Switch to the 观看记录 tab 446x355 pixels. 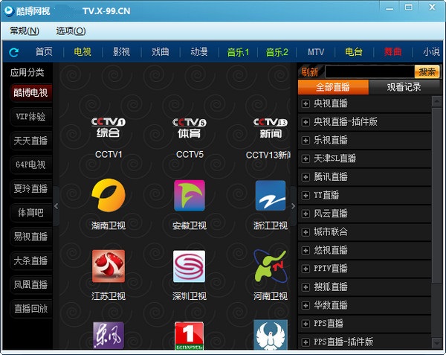point(404,87)
